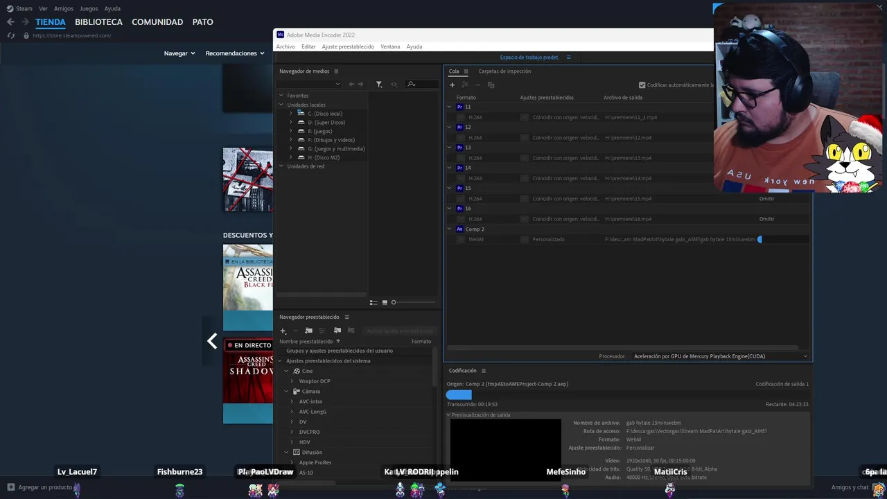The image size is (887, 499).
Task: Expand the C: (Disco local) drive
Action: click(290, 114)
